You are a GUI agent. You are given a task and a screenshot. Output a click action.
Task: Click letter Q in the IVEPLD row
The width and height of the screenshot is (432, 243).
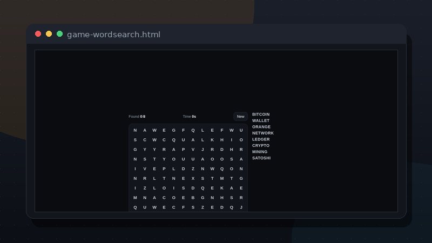coord(222,169)
